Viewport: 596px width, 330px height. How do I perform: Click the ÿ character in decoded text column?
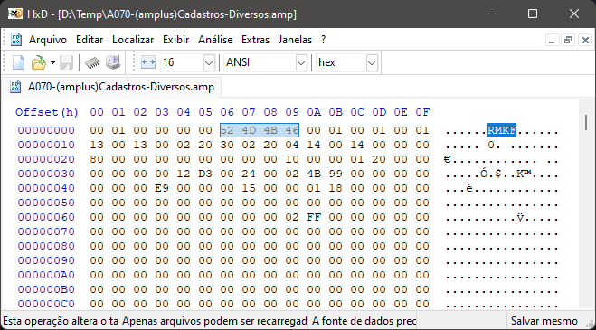point(520,218)
